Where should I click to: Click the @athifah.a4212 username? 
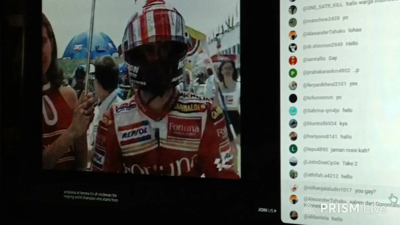[321, 176]
